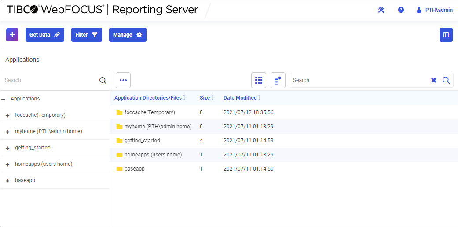Sort by Size column header
The image size is (458, 227).
(x=205, y=98)
